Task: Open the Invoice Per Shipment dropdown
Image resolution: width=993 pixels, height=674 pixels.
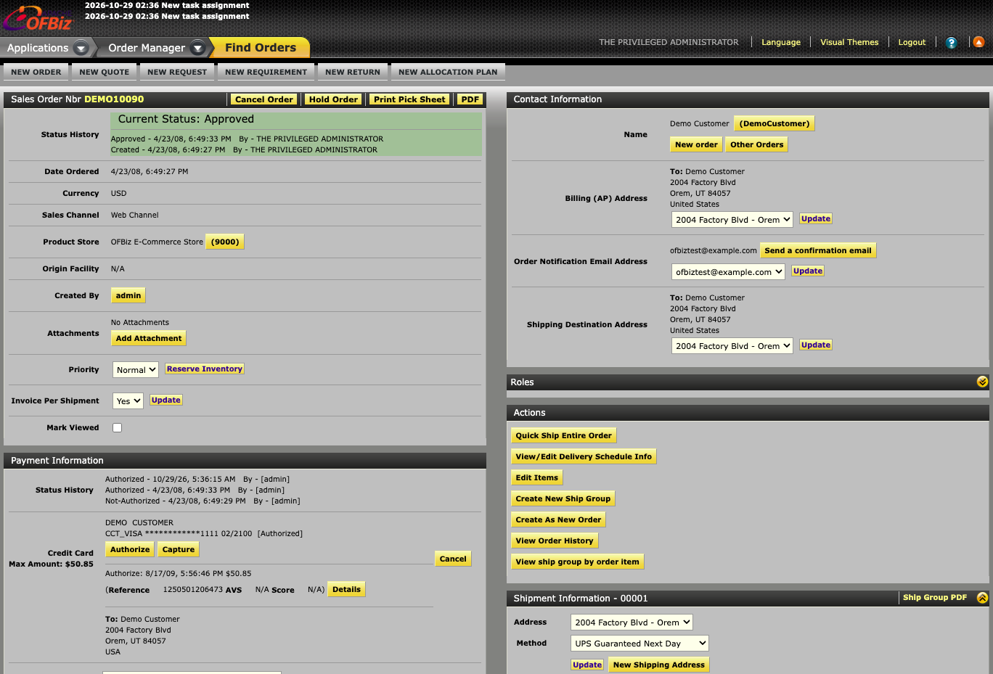Action: pyautogui.click(x=128, y=400)
